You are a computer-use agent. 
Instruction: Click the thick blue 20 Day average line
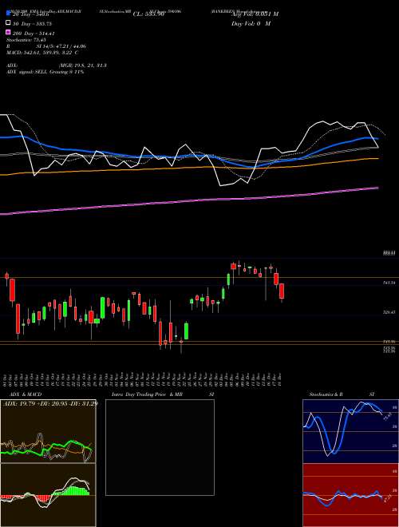pyautogui.click(x=188, y=156)
